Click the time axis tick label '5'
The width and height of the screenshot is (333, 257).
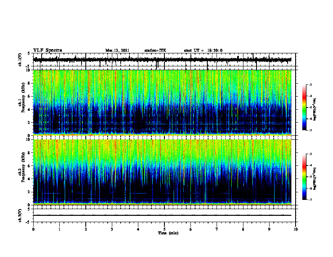pyautogui.click(x=164, y=229)
